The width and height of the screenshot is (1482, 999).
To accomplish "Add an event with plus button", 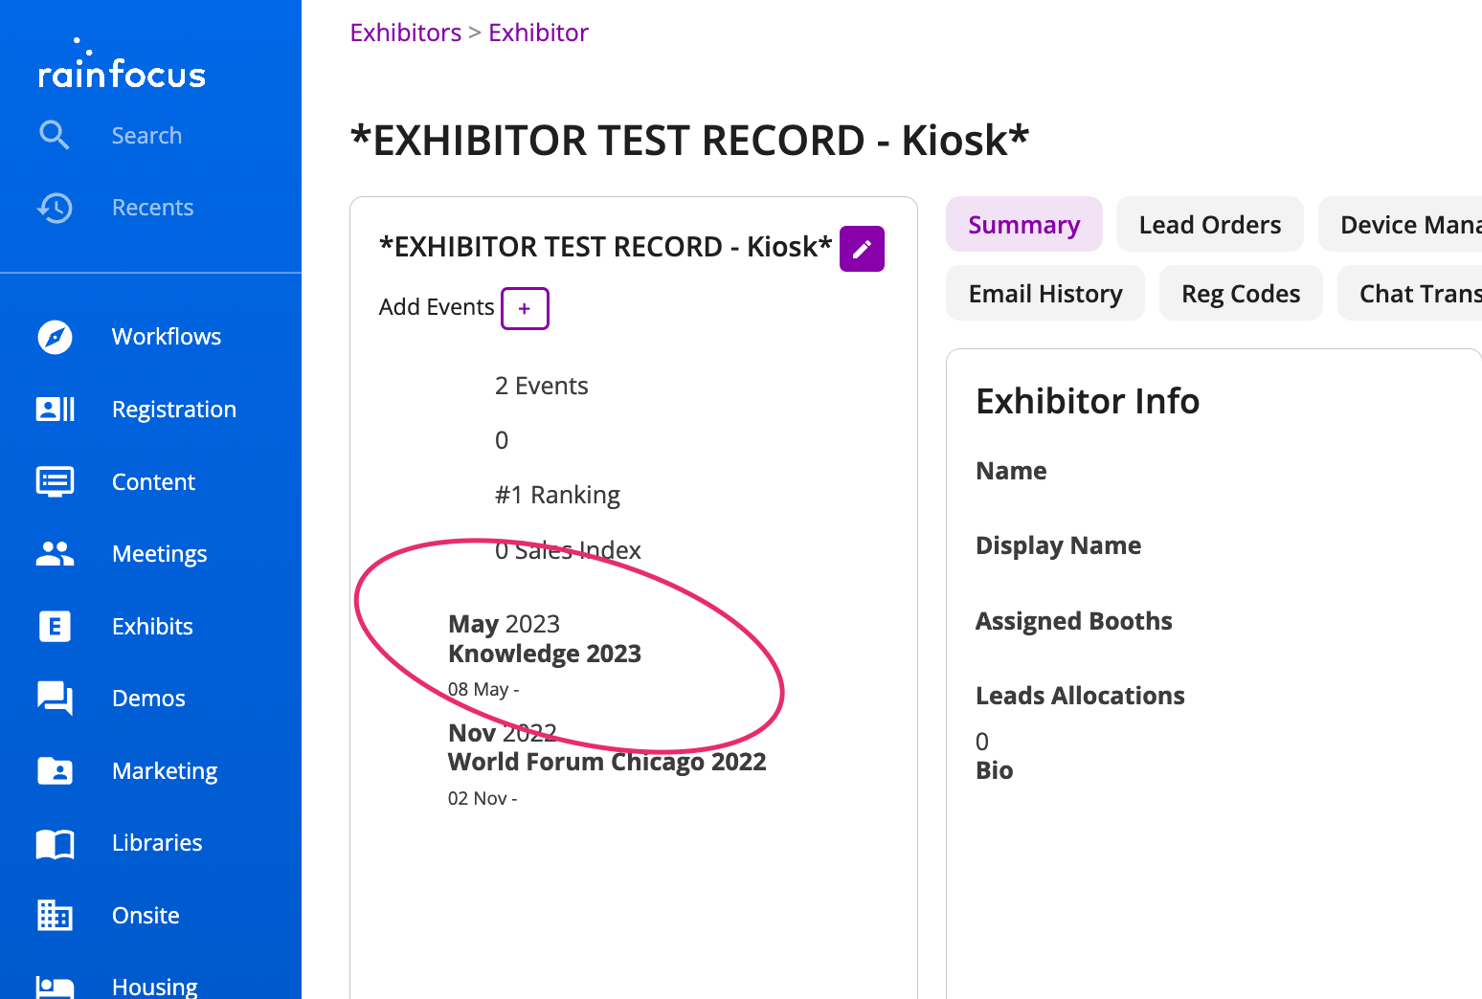I will tap(525, 308).
